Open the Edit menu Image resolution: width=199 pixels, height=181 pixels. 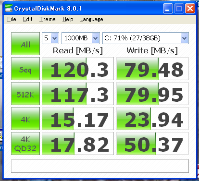[x=28, y=19]
